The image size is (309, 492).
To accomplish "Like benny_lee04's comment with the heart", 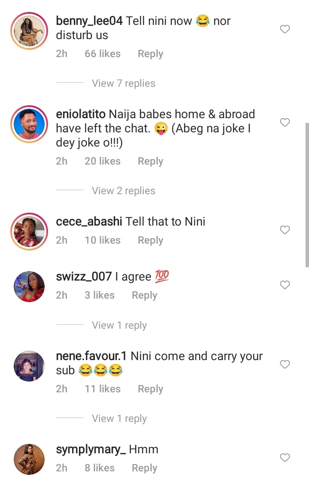I will (285, 29).
